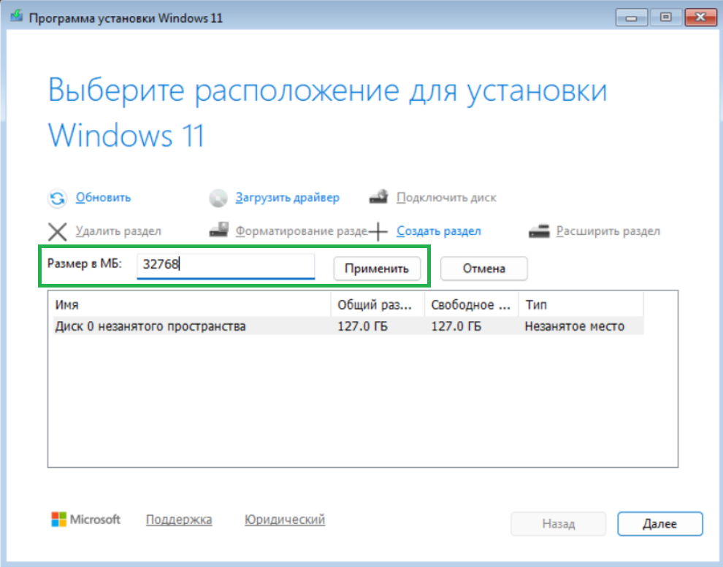Viewport: 723px width, 567px height.
Task: Click the Отмена button
Action: 483,269
